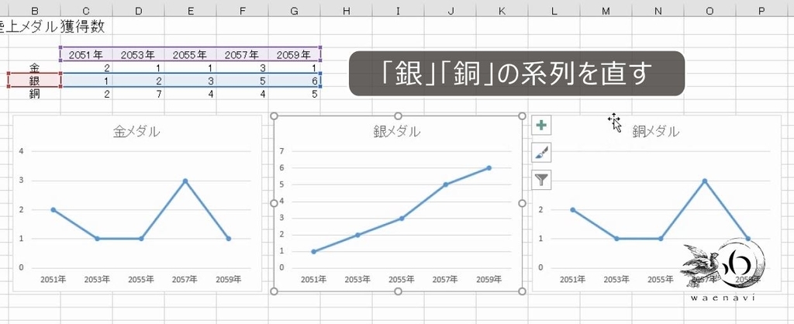Screen dimensions: 794x324
Task: Click the 金 value 3 for 2057年
Action: point(242,67)
